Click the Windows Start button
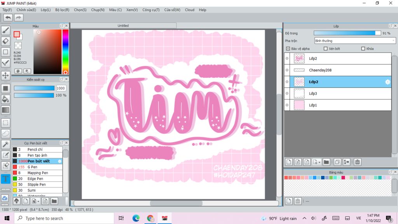Image resolution: width=398 pixels, height=224 pixels. (x=7, y=218)
